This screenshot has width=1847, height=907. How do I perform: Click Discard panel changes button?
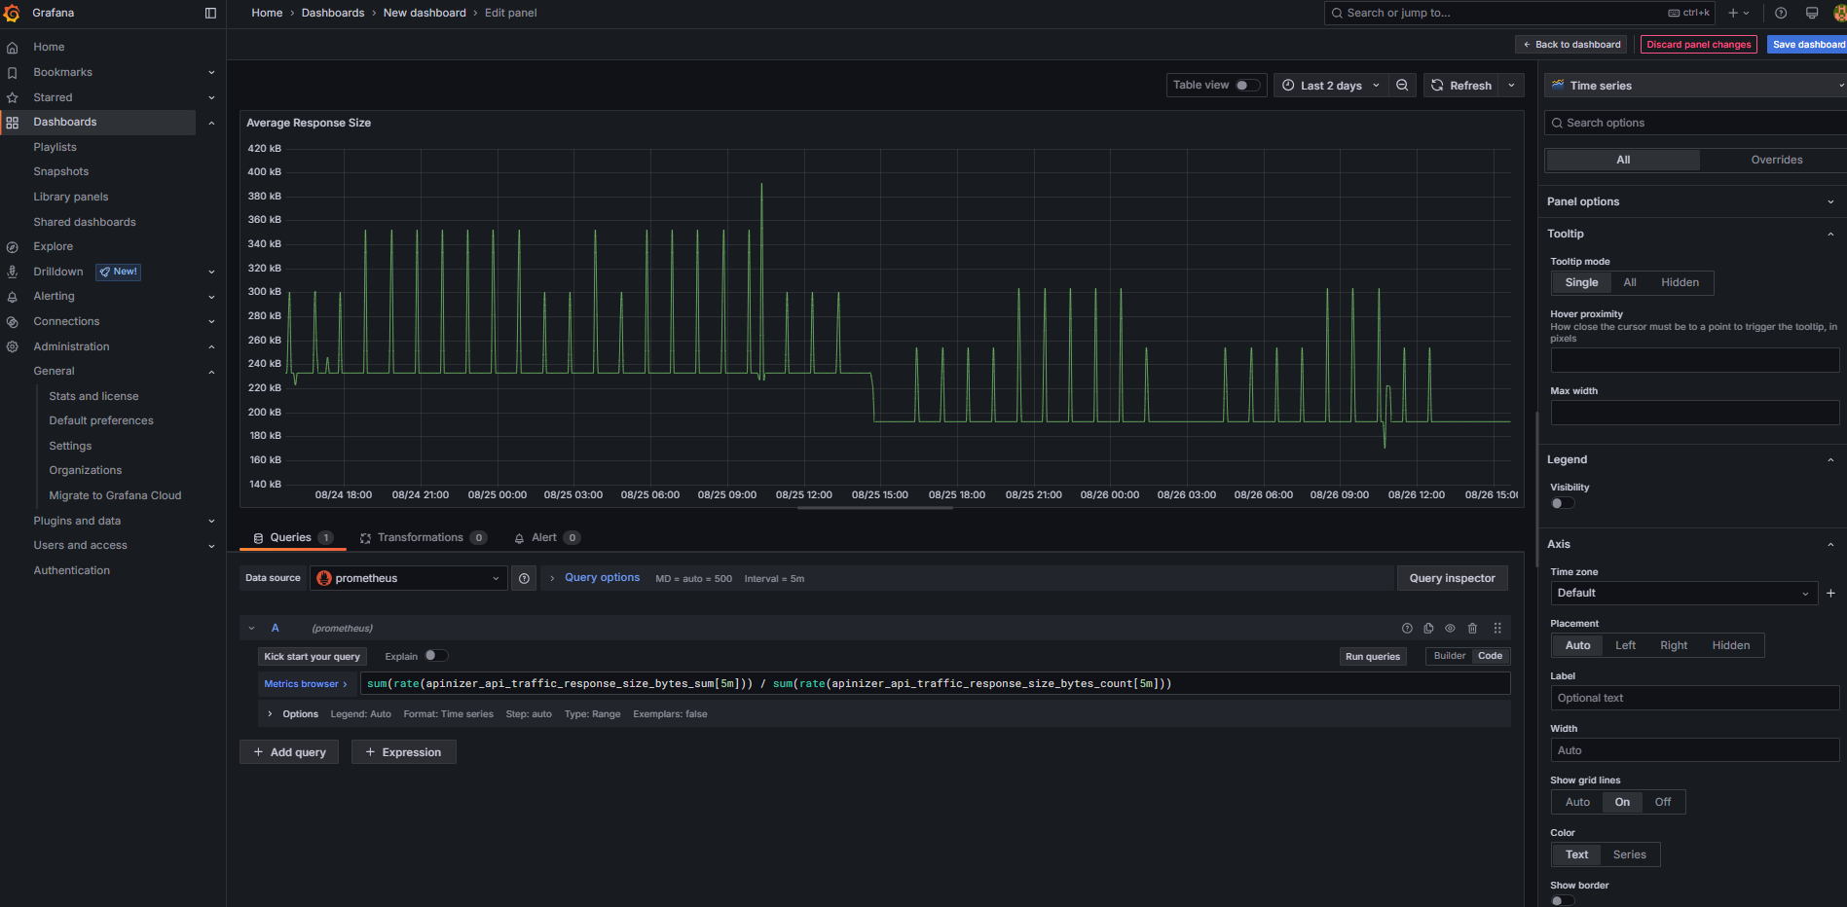click(1698, 45)
